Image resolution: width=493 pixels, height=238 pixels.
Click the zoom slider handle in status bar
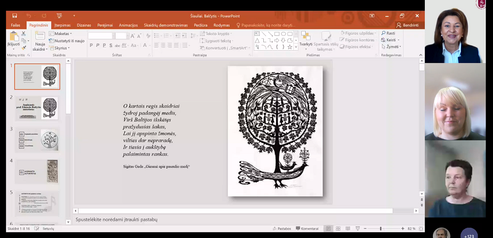click(x=381, y=229)
